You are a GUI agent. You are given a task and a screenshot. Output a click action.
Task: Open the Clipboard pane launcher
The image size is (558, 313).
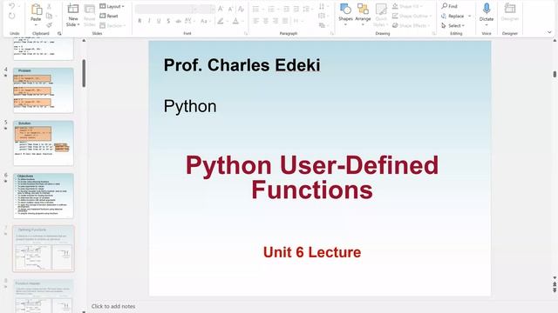(59, 33)
